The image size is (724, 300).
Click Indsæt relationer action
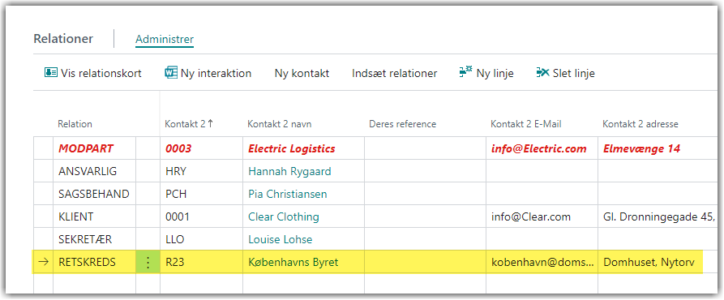(394, 73)
